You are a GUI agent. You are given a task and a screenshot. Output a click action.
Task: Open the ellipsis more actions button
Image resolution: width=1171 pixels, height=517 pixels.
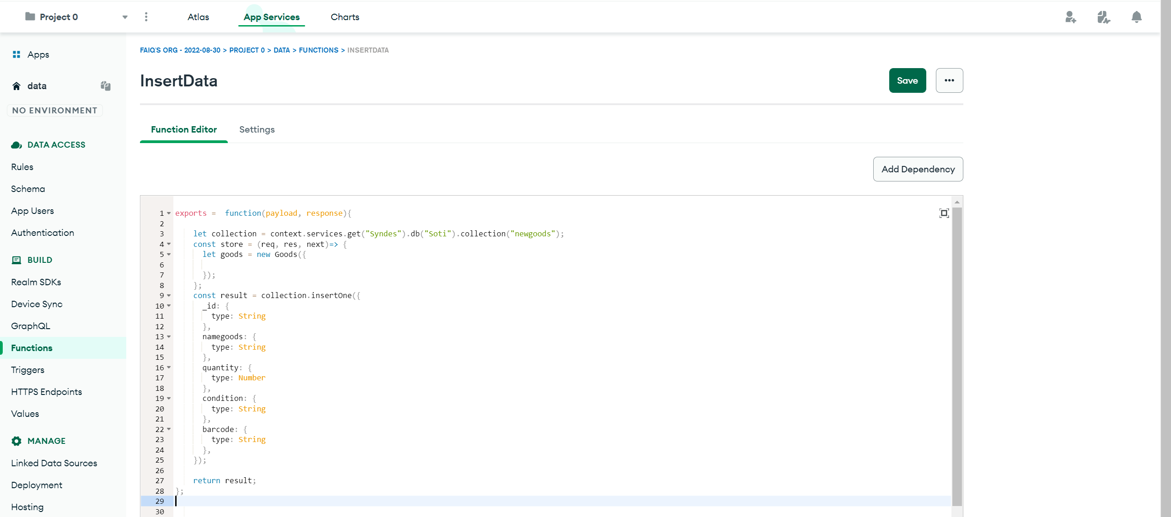(949, 80)
